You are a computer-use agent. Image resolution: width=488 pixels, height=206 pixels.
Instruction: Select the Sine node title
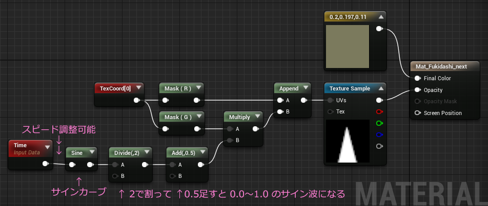point(77,152)
